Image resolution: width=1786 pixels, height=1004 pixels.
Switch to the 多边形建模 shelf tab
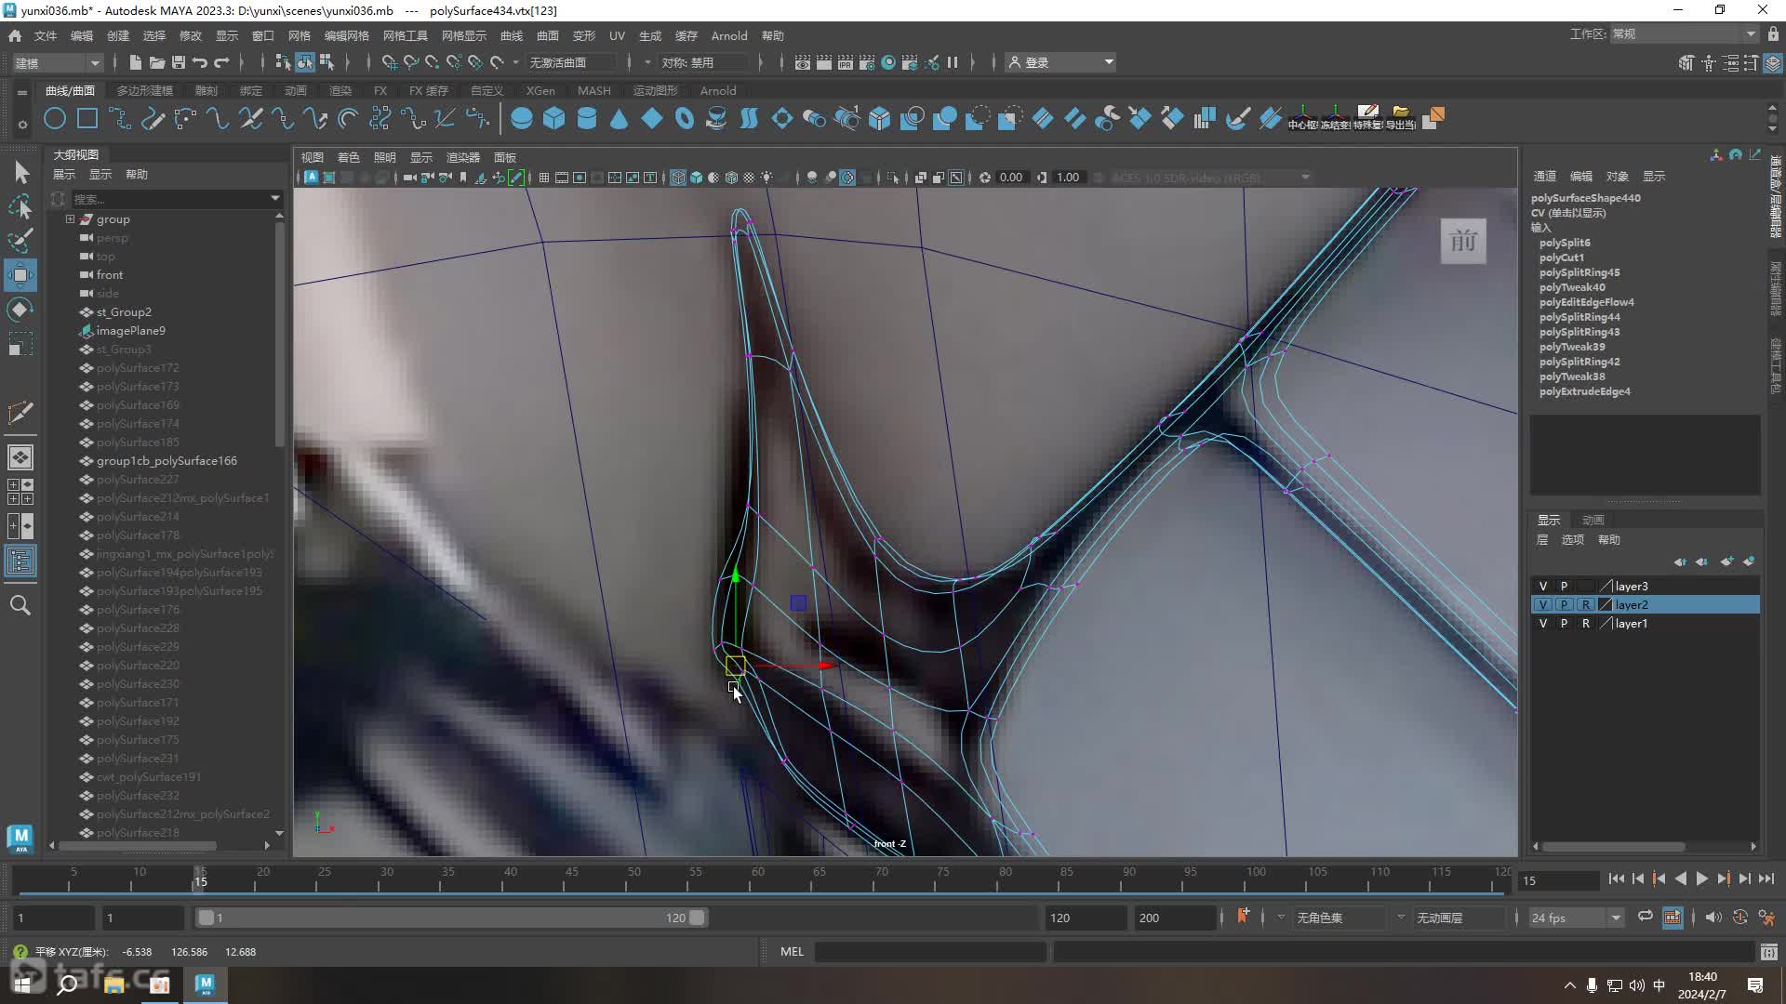[x=144, y=90]
